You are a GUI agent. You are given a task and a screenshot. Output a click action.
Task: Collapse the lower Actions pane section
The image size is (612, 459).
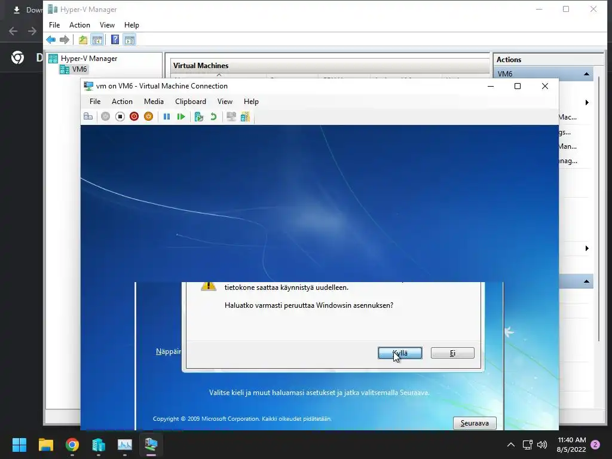click(586, 281)
